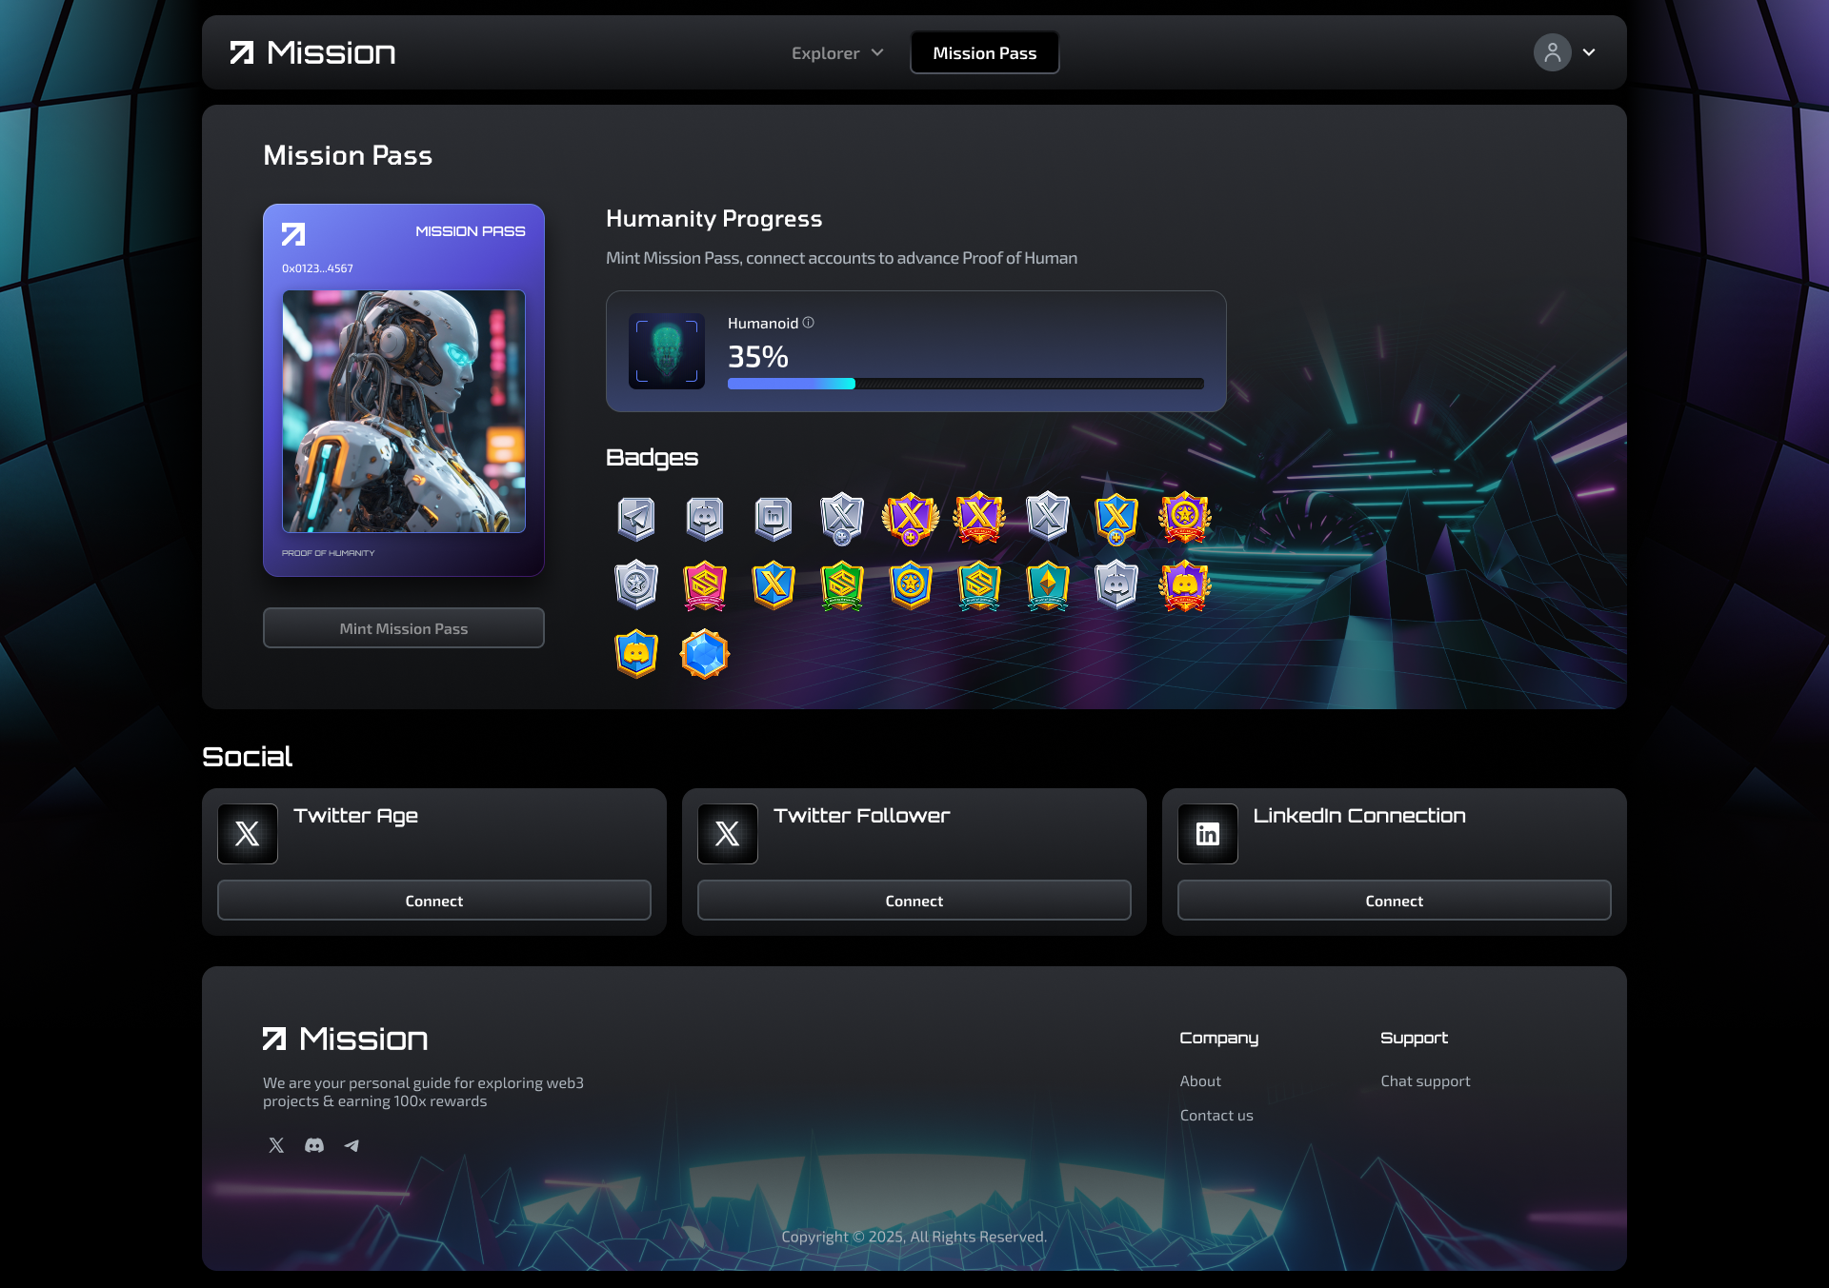Click the Humanoid 35% progress bar
The image size is (1829, 1288).
click(x=965, y=384)
